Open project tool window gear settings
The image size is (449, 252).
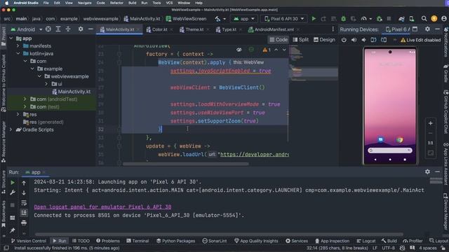click(81, 29)
